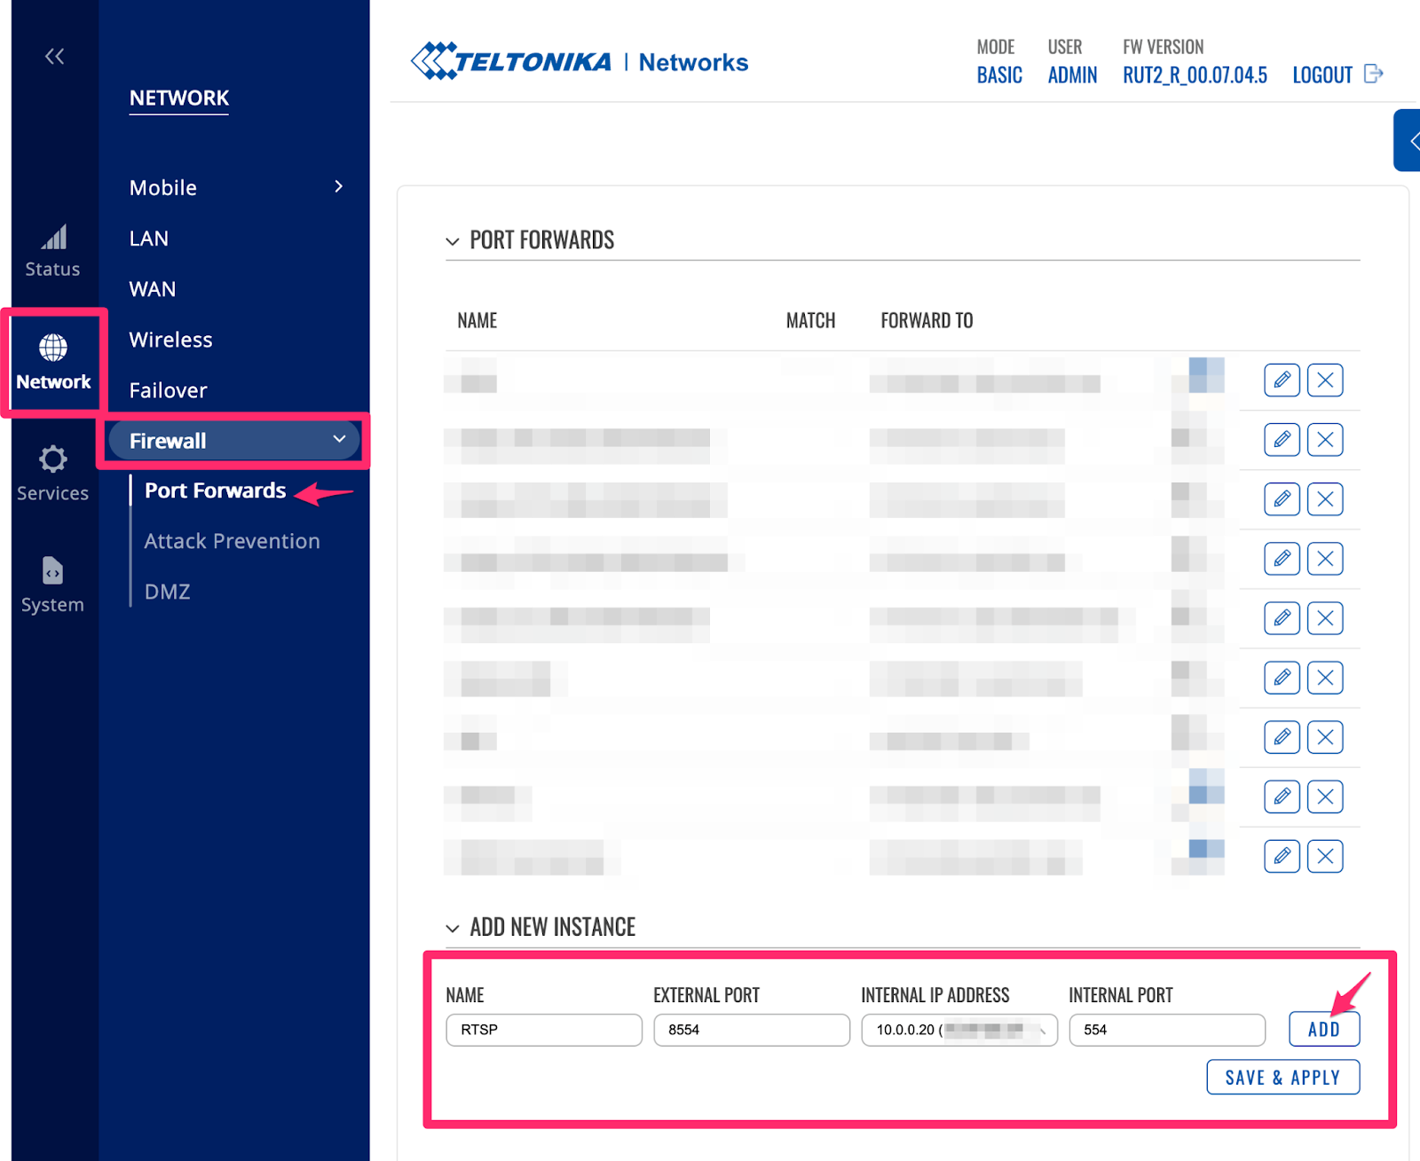
Task: Edit the first port forward rule
Action: tap(1282, 380)
